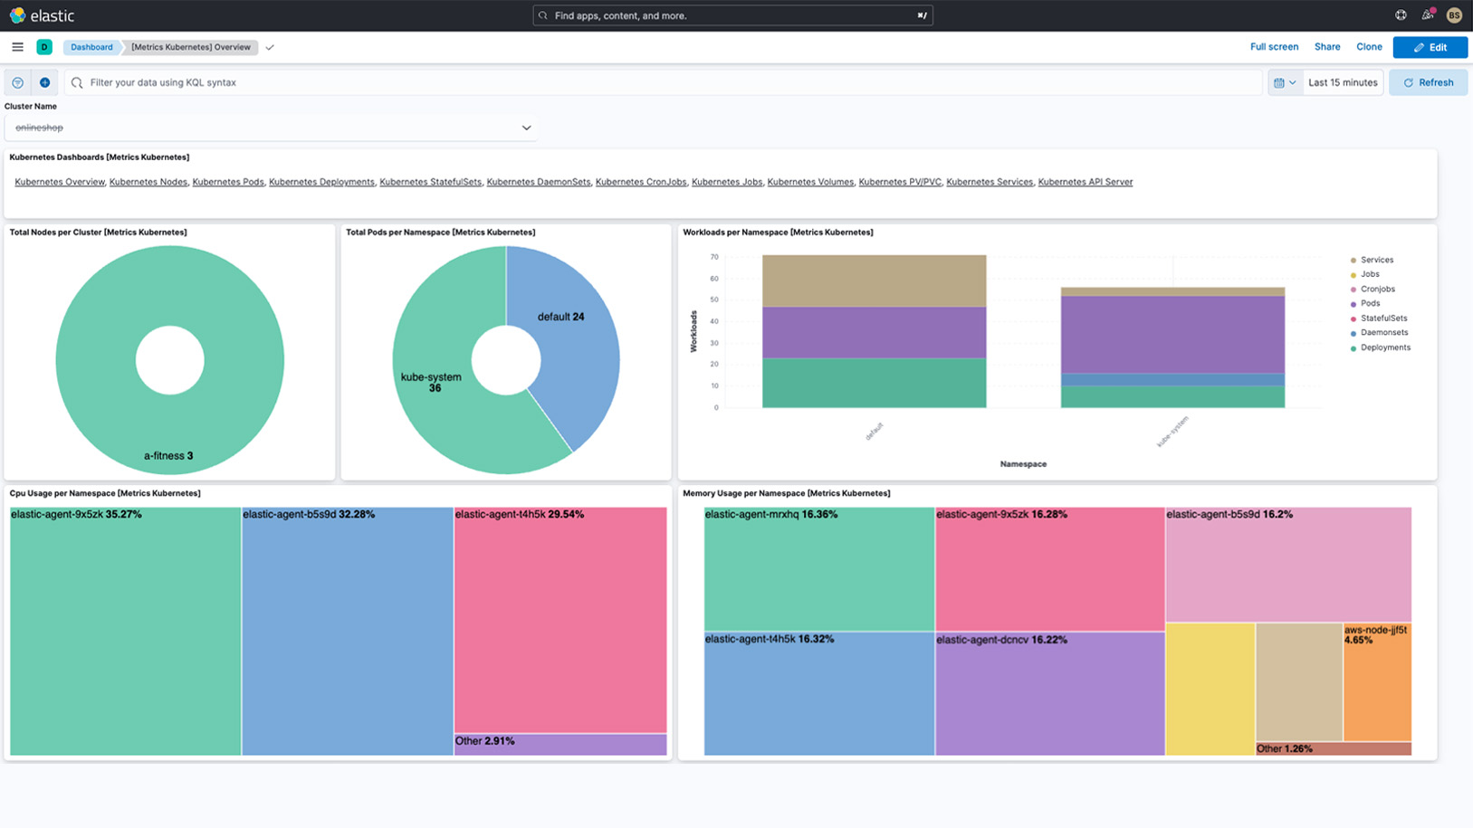Click the KQL filter query field

point(663,82)
